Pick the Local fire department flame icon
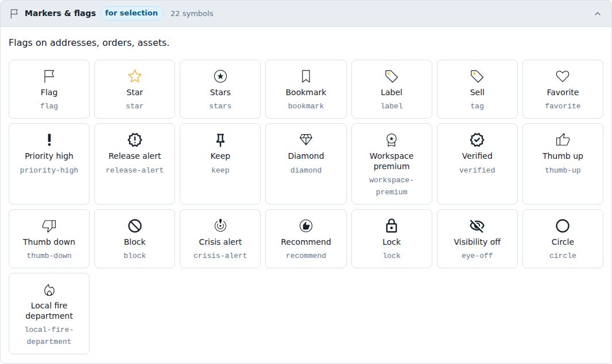The width and height of the screenshot is (612, 364). [x=49, y=289]
